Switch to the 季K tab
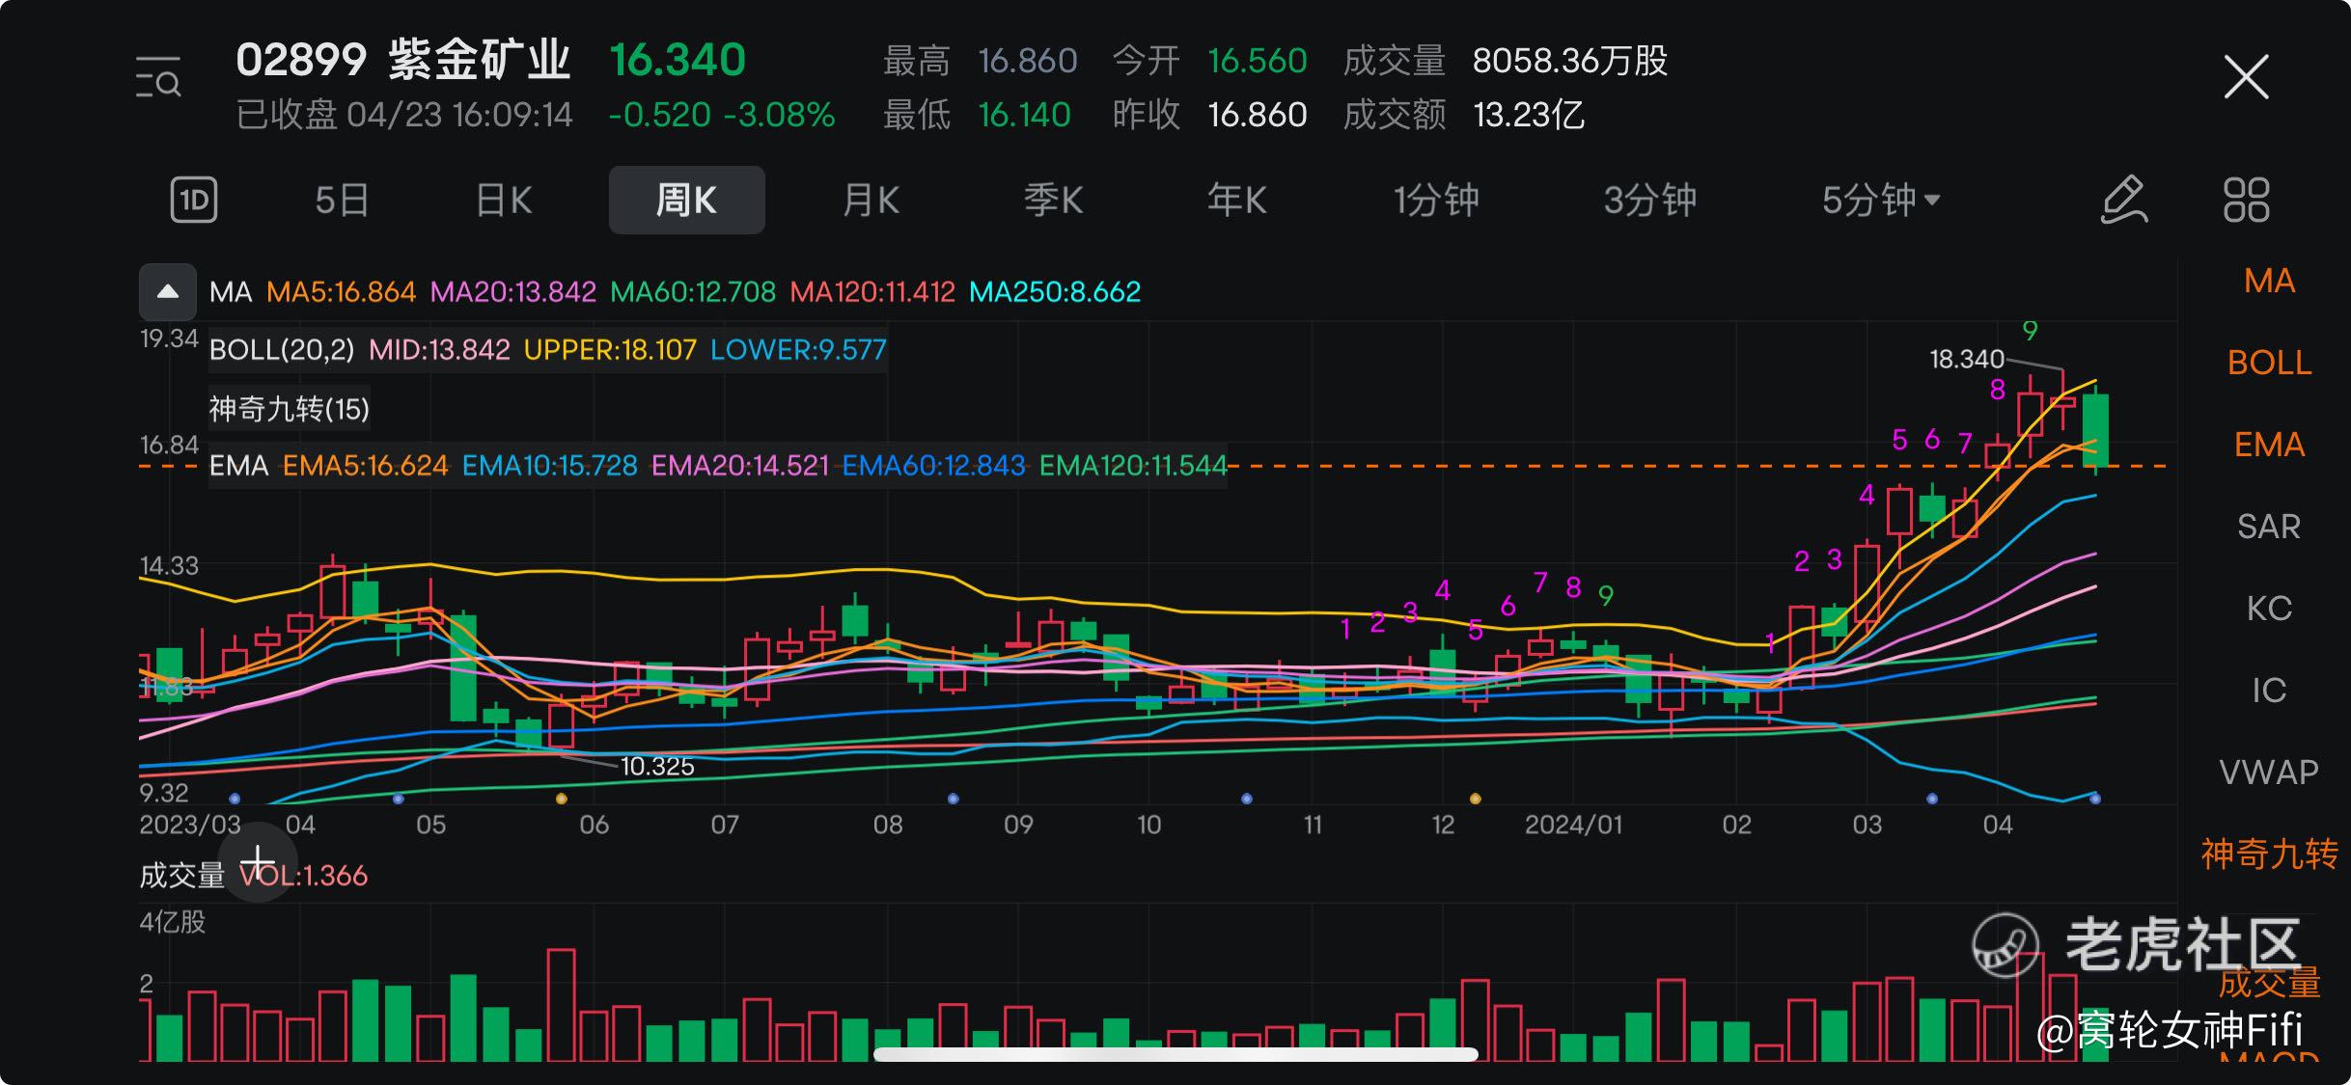Viewport: 2351px width, 1085px height. (1053, 201)
